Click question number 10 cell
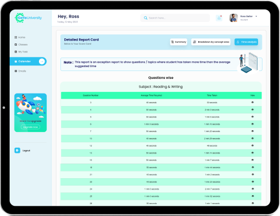 91,139
